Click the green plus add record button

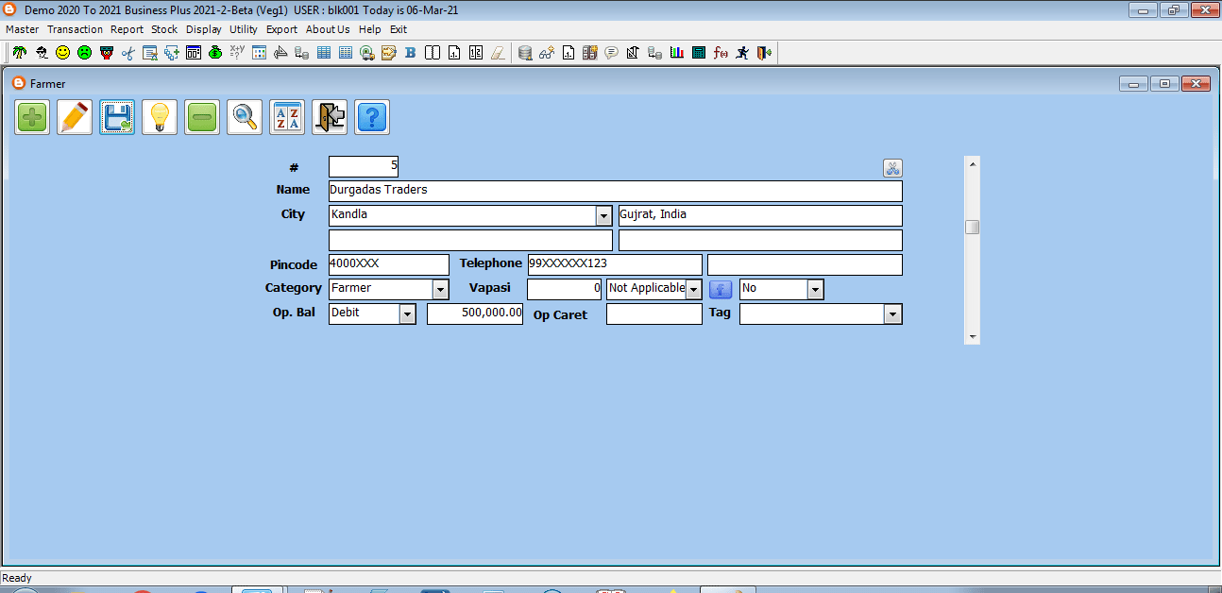32,118
